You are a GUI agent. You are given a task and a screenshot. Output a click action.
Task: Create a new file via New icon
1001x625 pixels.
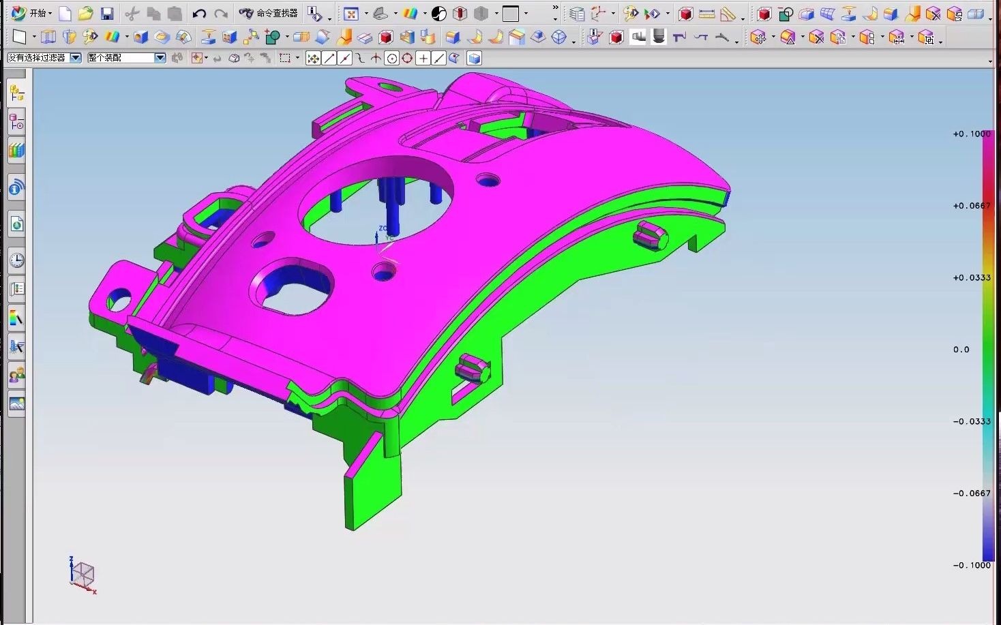pos(65,13)
